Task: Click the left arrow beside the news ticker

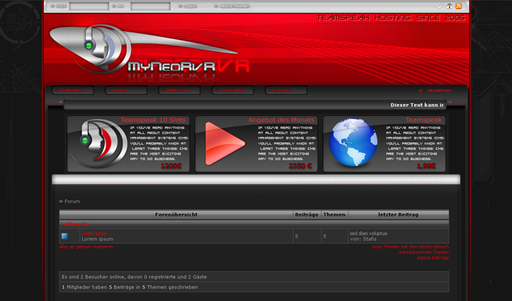Action: [x=59, y=102]
